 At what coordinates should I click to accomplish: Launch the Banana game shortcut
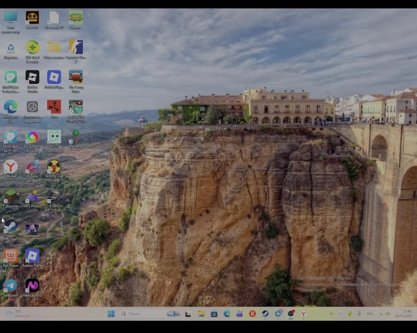coord(75,20)
